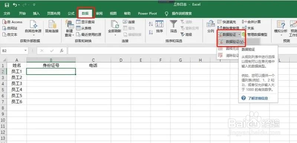Select the cell 员工4

[x=17, y=90]
